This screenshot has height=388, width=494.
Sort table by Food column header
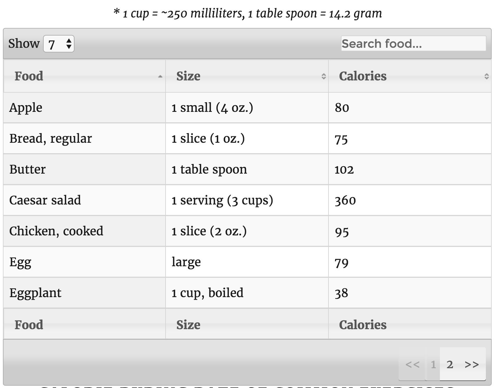coord(84,76)
